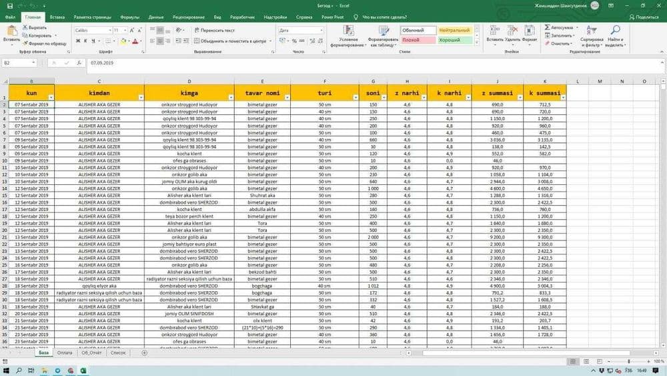Viewport: 667px width, 376px height.
Task: Click Автосумма sigma icon
Action: pyautogui.click(x=547, y=27)
